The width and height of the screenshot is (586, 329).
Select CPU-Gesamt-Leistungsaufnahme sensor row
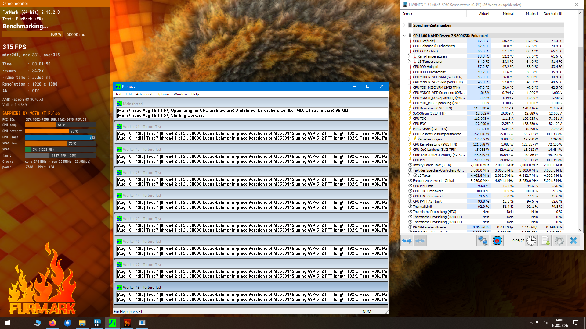click(486, 134)
